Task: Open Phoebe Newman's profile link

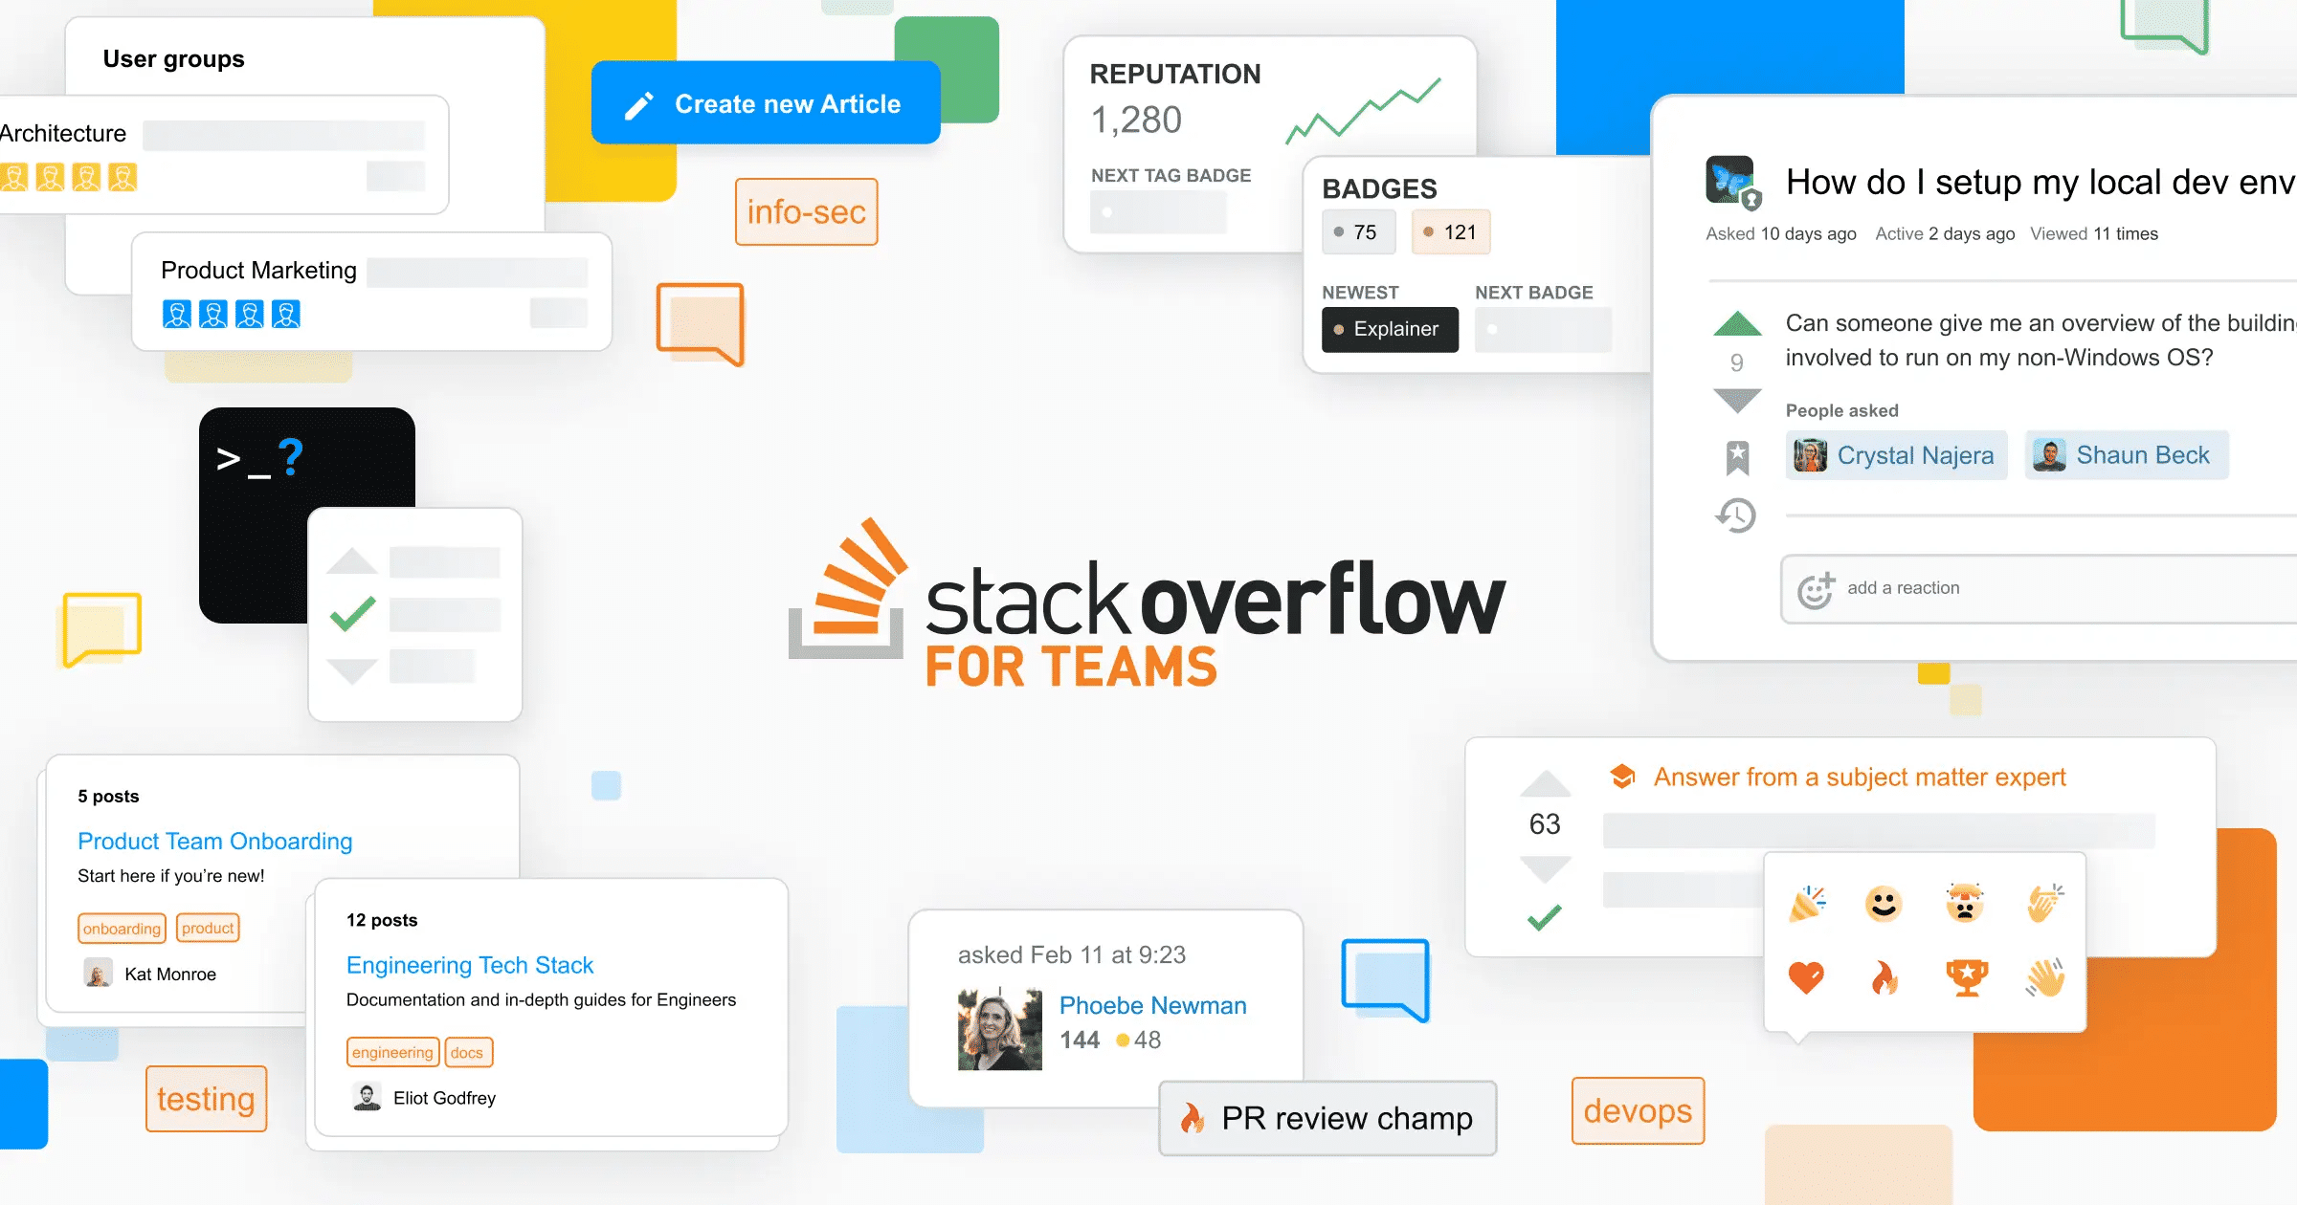Action: (x=1152, y=1005)
